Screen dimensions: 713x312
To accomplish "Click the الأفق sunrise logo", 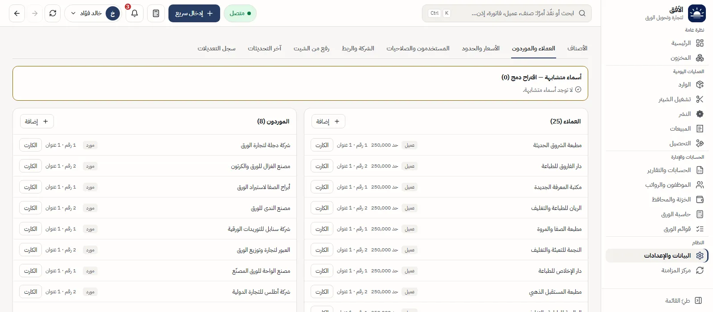I will pyautogui.click(x=697, y=13).
